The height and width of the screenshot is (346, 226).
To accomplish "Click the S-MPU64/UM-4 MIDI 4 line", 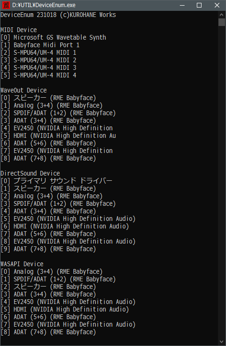I will [x=39, y=75].
